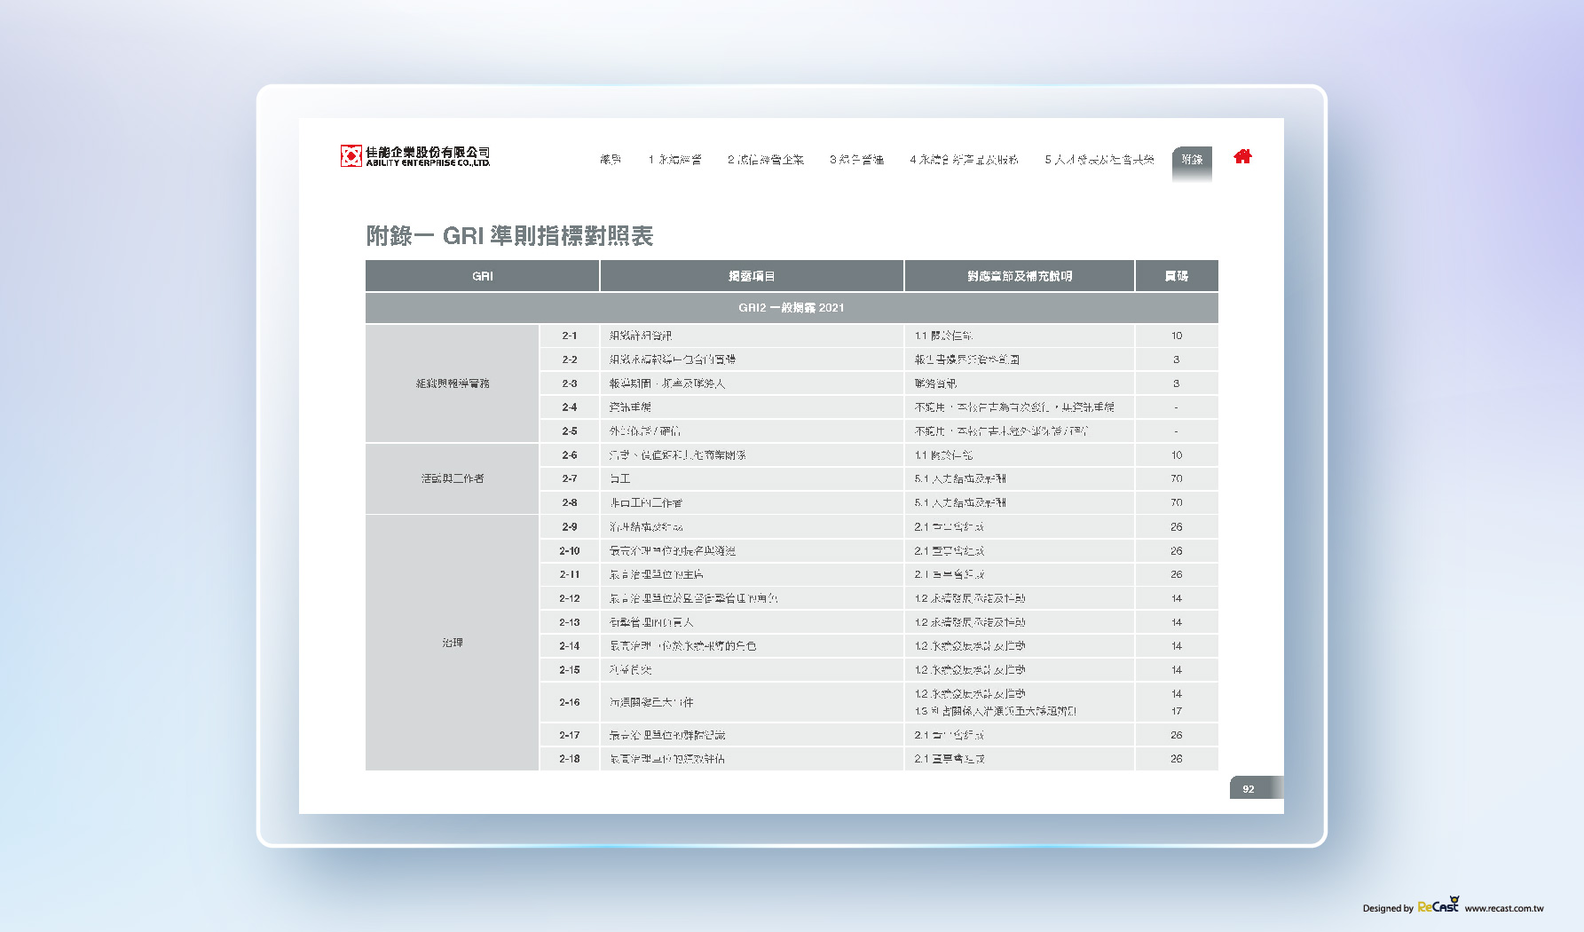Click page number 3 in row 2-2

point(1177,359)
